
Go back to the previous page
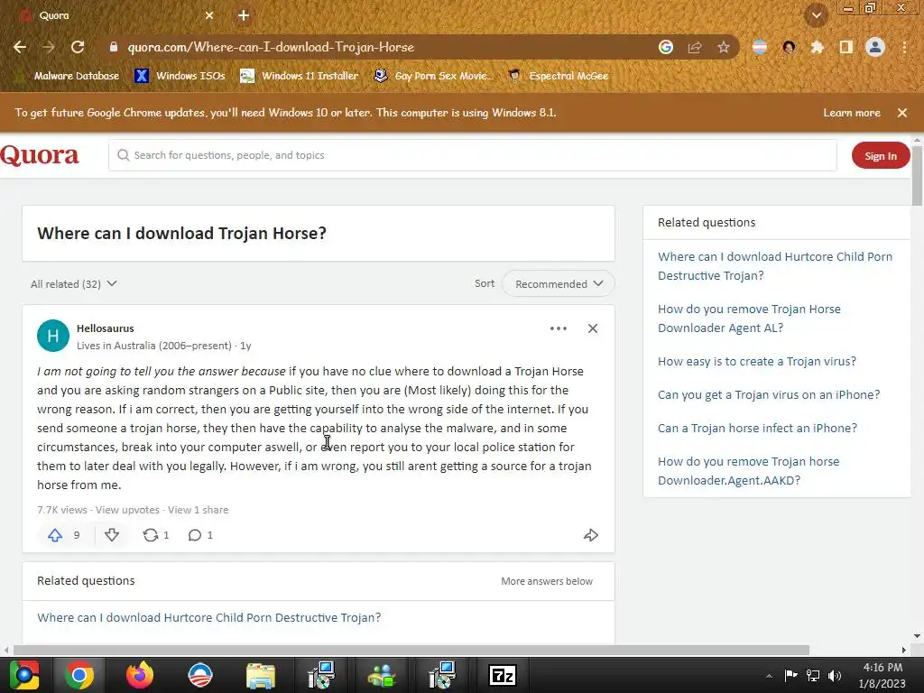(x=20, y=47)
